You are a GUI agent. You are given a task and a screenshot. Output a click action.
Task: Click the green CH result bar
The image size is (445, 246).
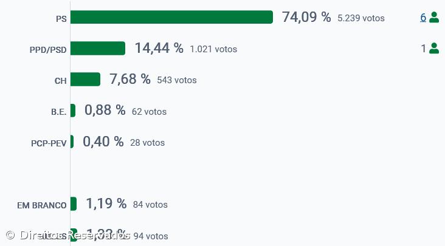coord(85,80)
